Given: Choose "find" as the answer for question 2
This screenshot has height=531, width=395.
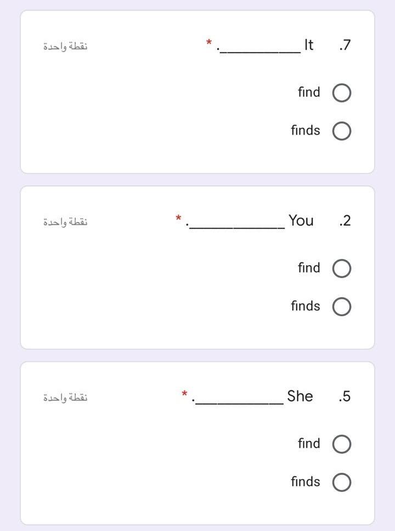Looking at the screenshot, I should [341, 268].
